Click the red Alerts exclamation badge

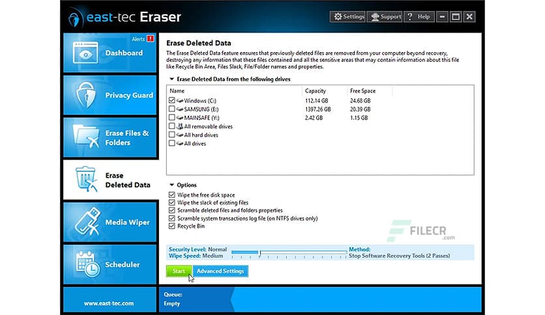(150, 38)
